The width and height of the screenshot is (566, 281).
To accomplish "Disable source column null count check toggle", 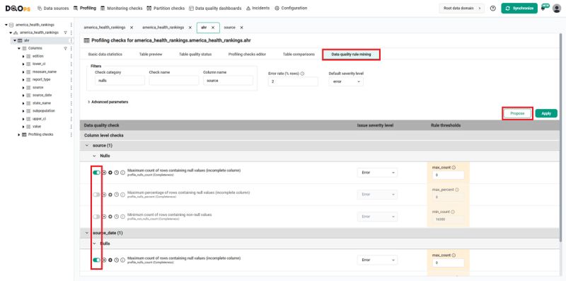I will [x=96, y=173].
